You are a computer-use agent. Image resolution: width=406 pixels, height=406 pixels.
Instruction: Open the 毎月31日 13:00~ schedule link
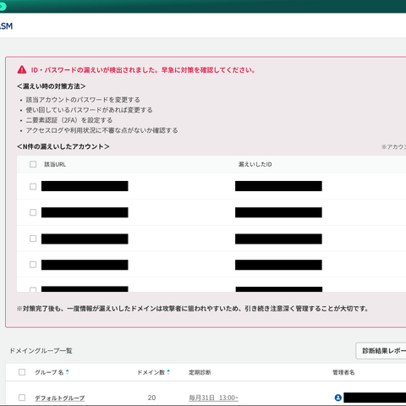[213, 398]
